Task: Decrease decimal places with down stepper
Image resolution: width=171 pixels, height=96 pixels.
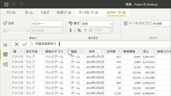Action: [111, 32]
